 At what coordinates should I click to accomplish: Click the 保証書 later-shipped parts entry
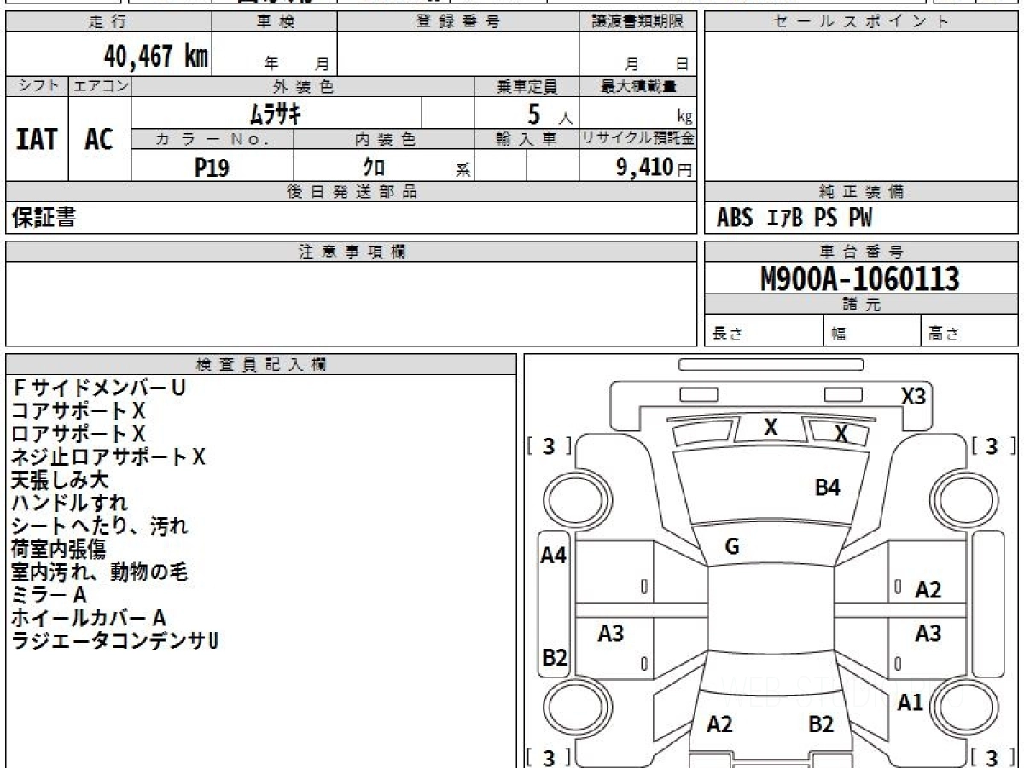tap(44, 218)
